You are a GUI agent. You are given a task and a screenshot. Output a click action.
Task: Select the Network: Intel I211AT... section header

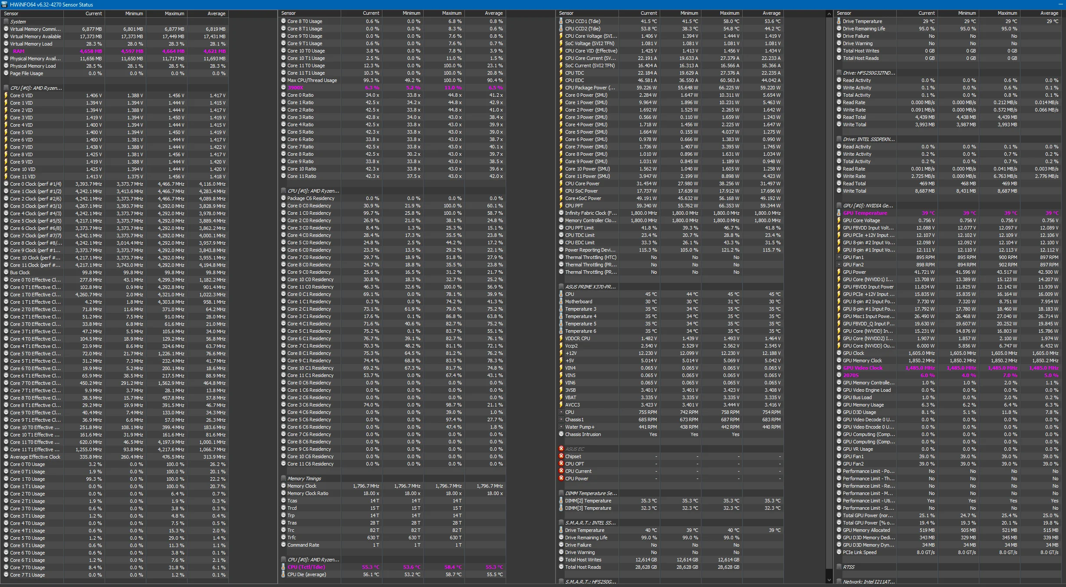click(948, 582)
